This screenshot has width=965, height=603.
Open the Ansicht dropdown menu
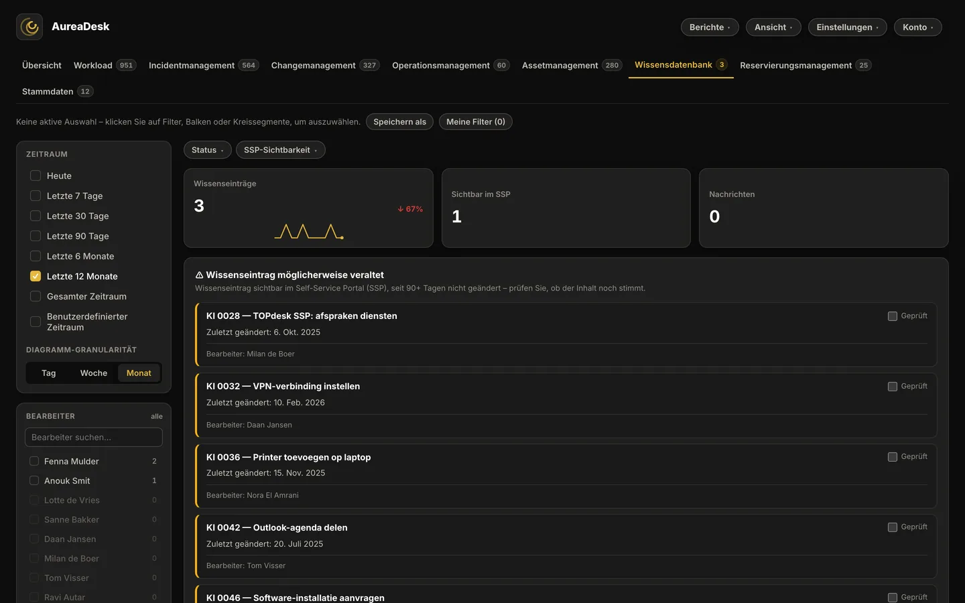pyautogui.click(x=773, y=27)
